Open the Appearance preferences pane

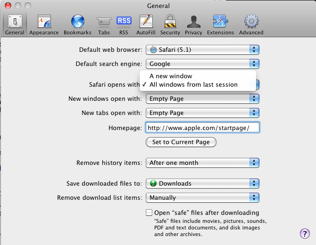point(44,24)
